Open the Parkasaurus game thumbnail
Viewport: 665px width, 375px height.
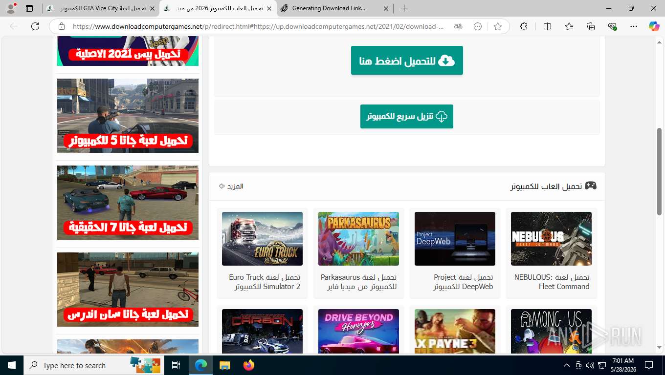pos(358,239)
